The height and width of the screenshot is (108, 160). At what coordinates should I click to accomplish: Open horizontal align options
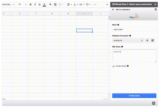(x=70, y=4)
